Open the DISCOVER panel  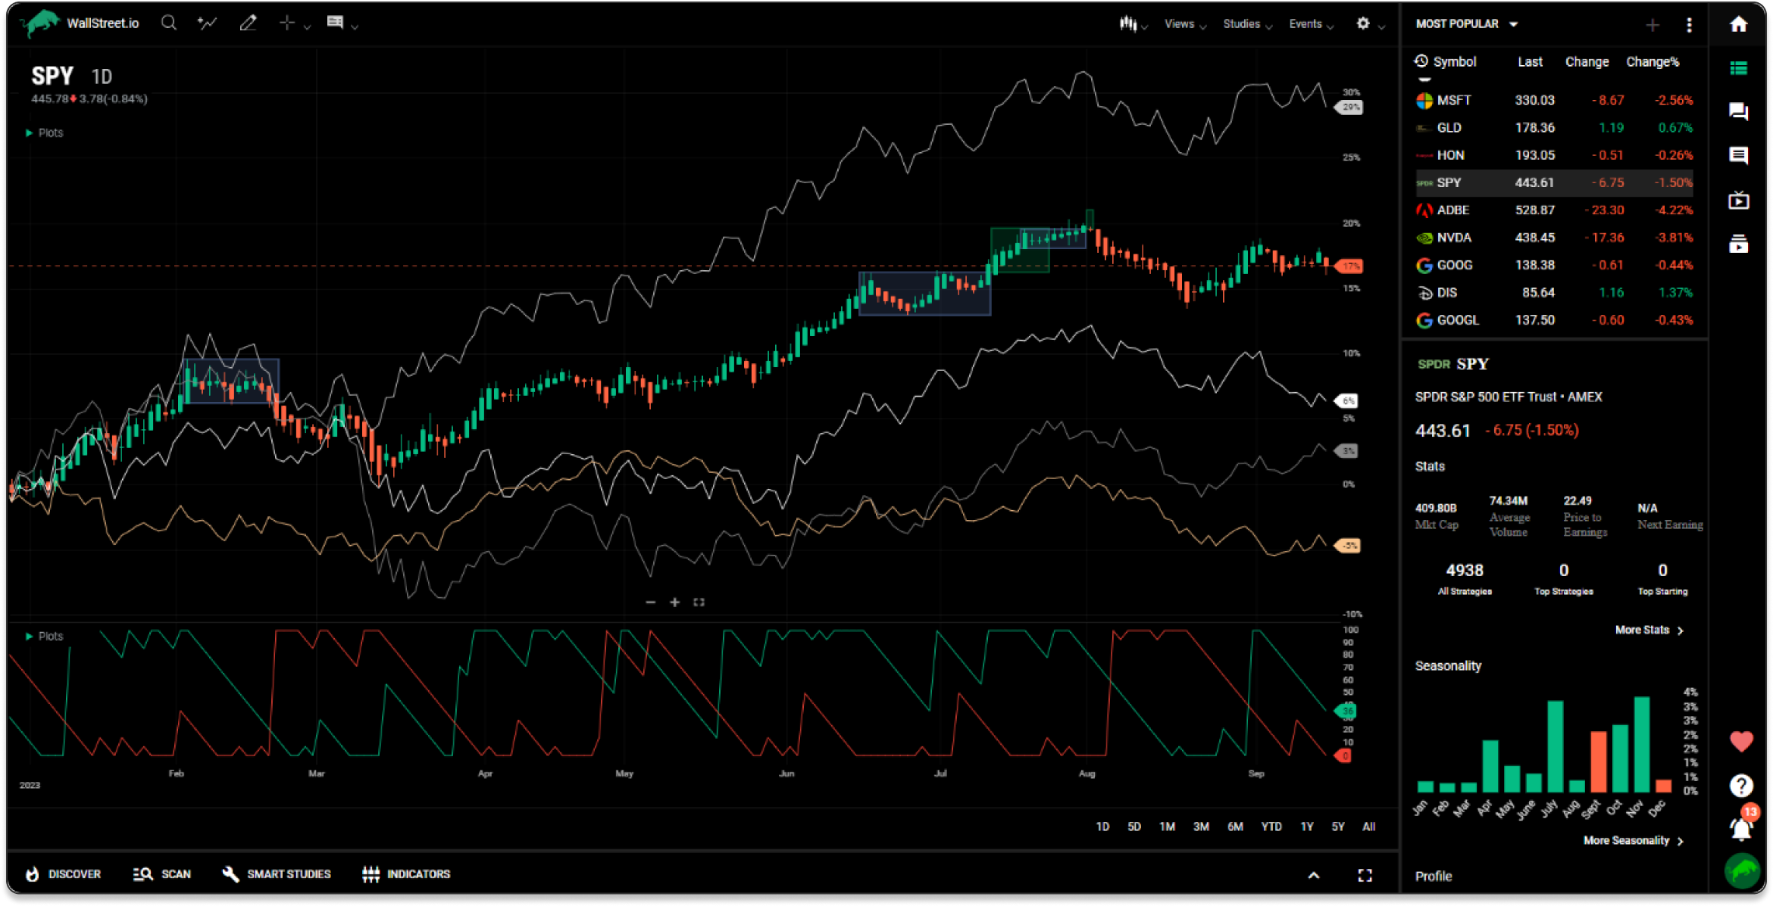pos(63,874)
